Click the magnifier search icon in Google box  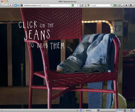coord(111,5)
